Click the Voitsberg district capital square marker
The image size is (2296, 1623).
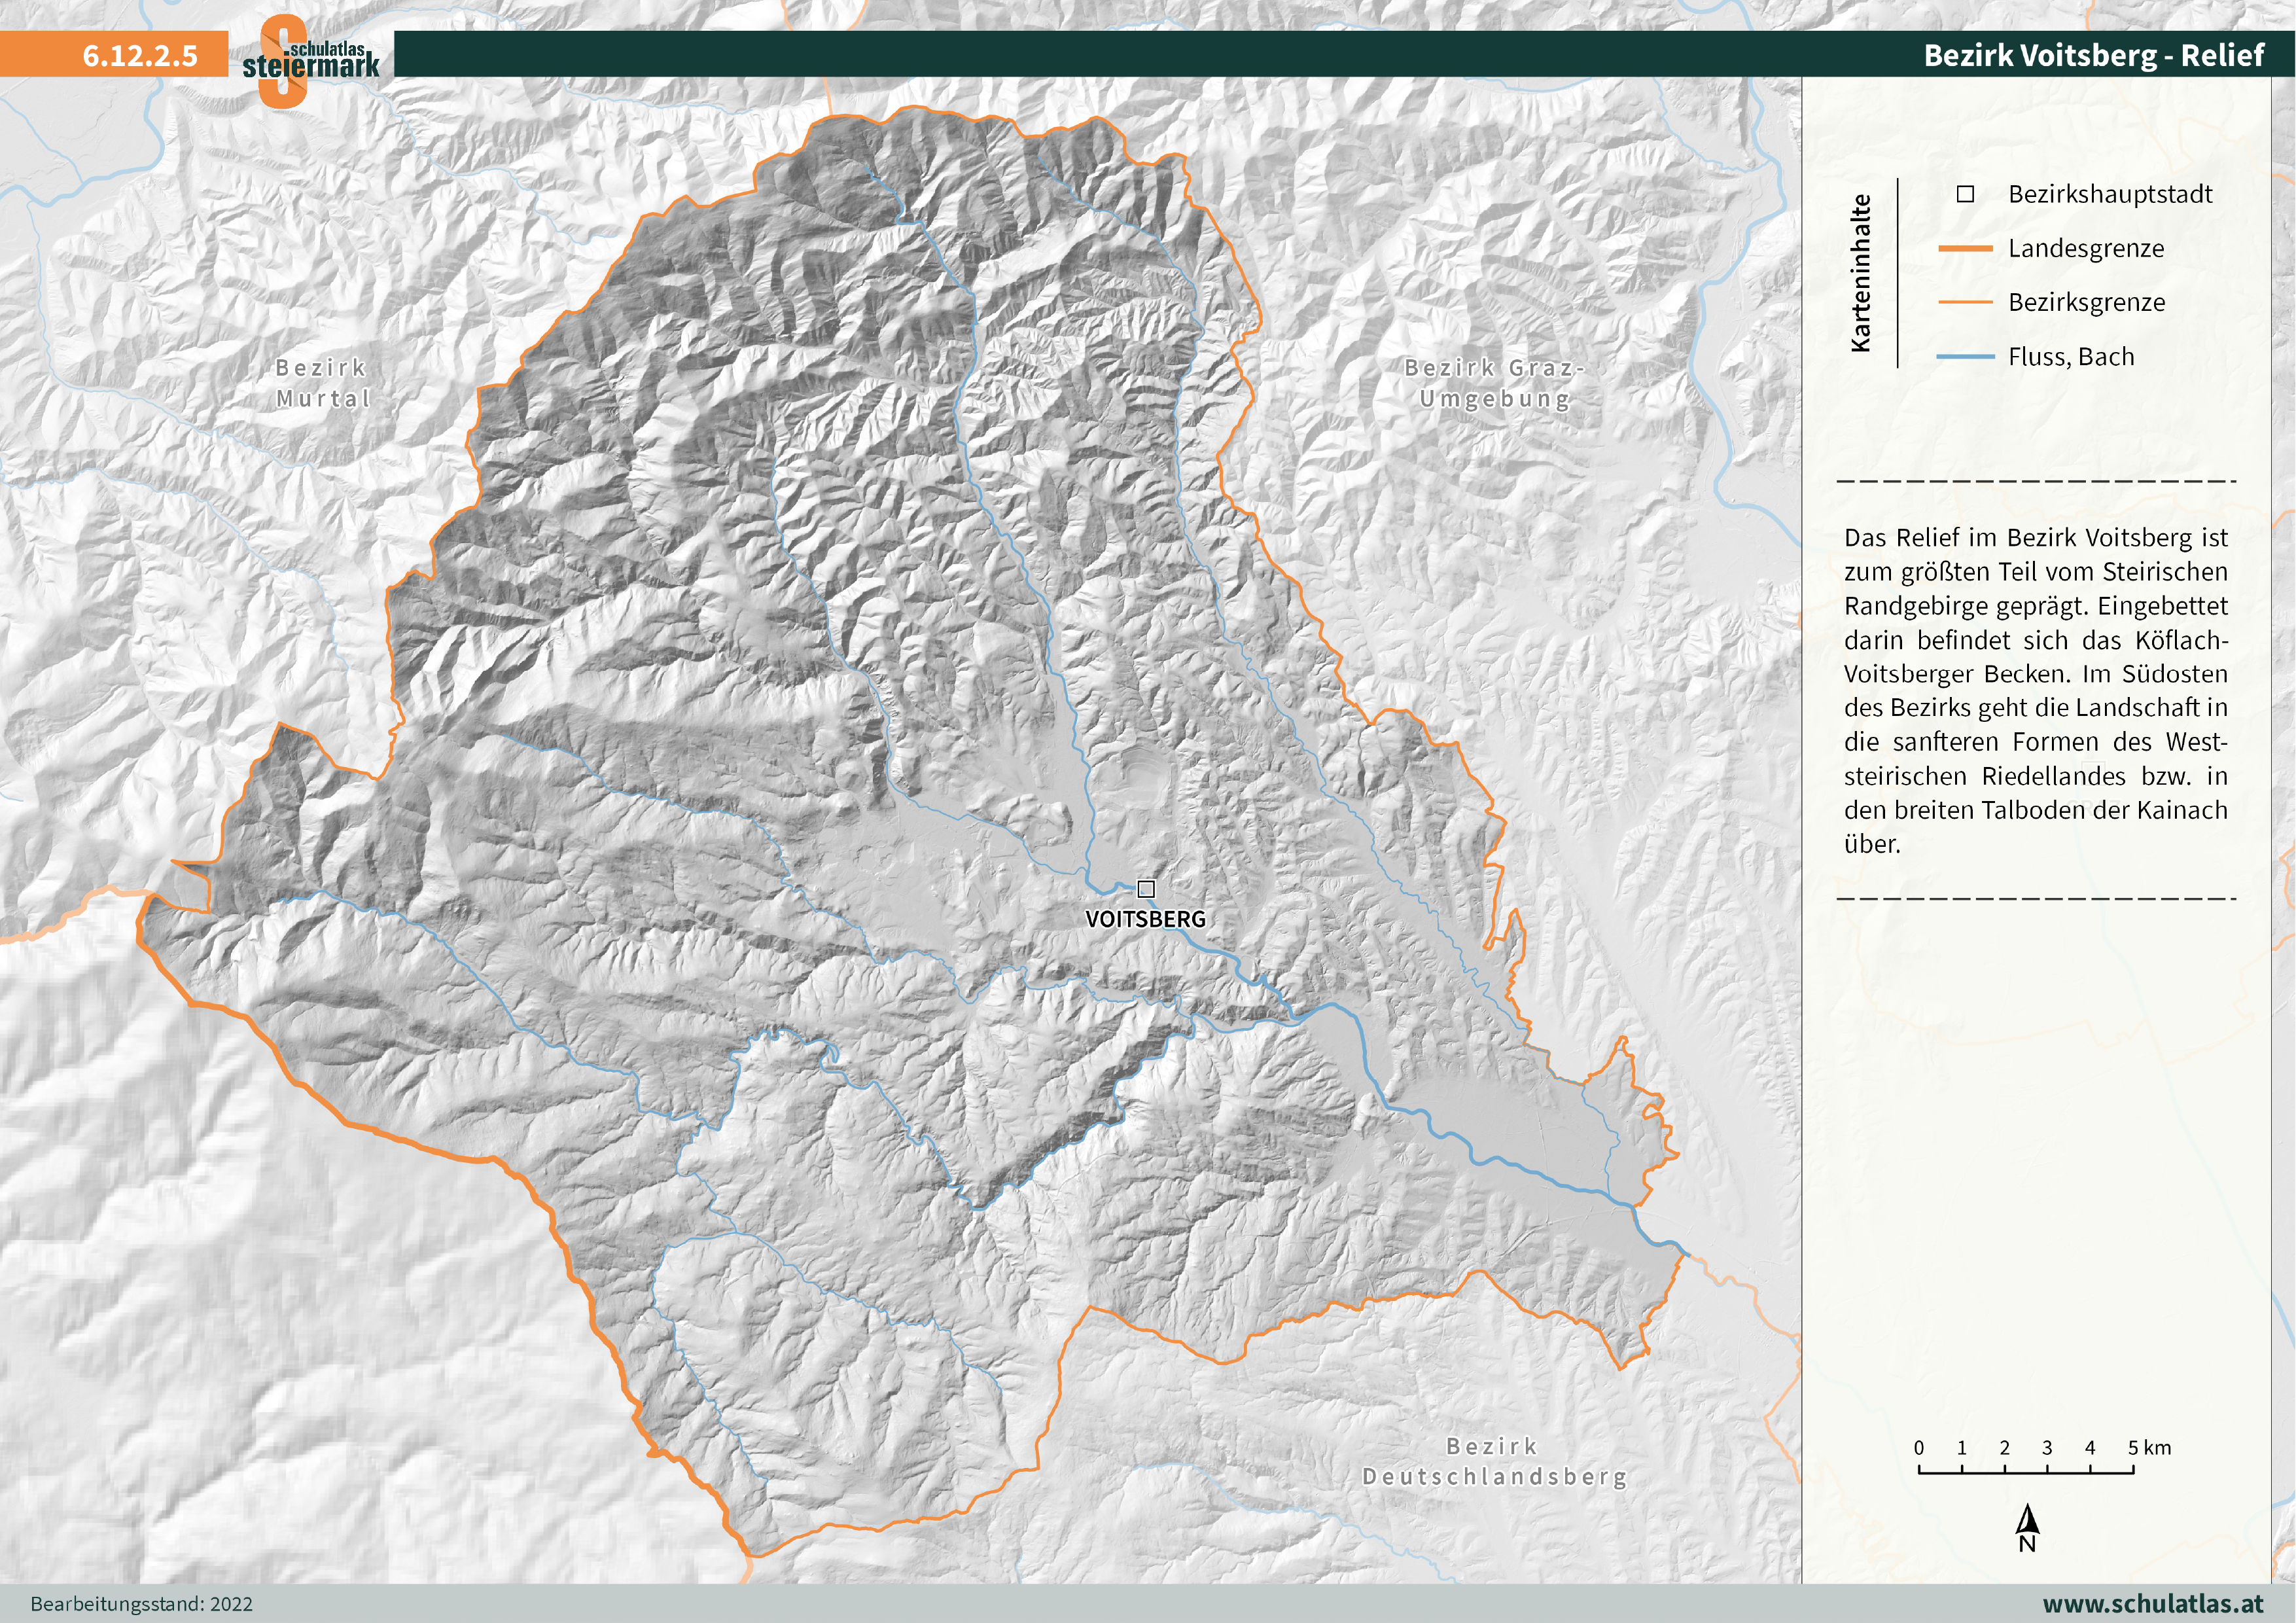click(x=1146, y=888)
